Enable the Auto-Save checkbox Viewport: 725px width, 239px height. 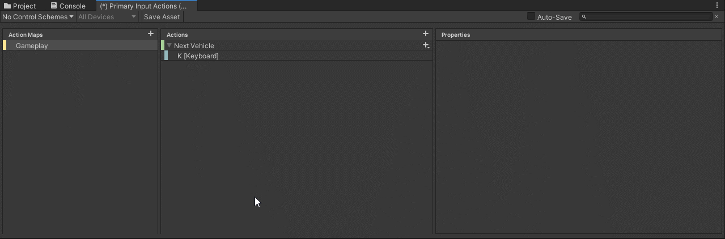(531, 16)
